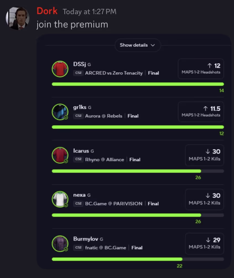Click Burmylov's progress bar at 22

pos(117,259)
